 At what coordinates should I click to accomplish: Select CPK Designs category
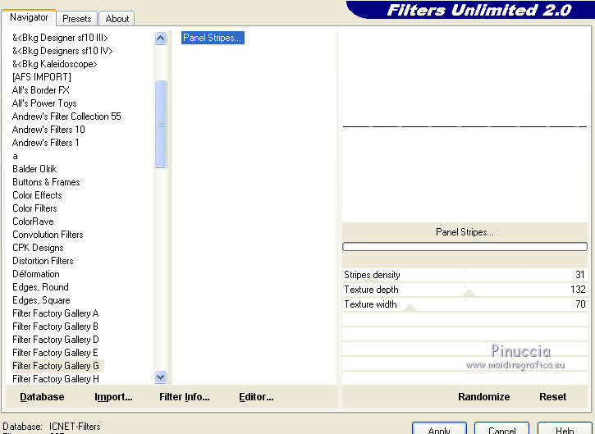[38, 248]
